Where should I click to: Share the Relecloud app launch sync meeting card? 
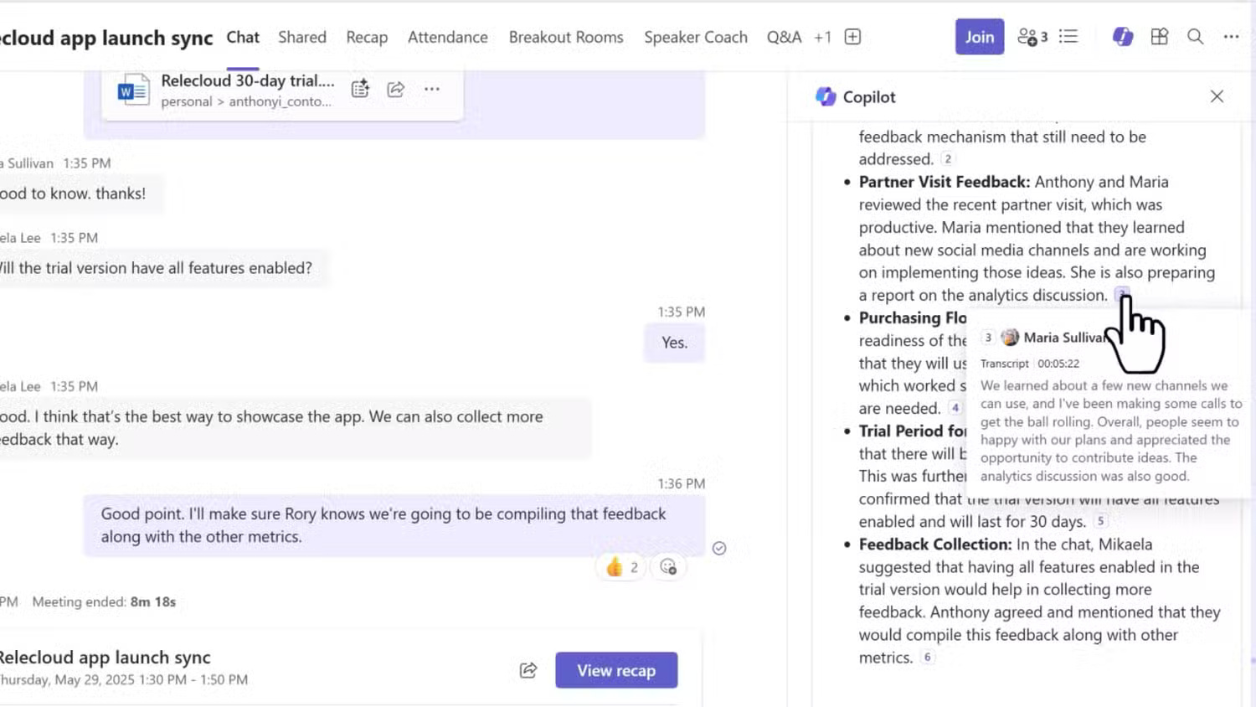(x=528, y=670)
